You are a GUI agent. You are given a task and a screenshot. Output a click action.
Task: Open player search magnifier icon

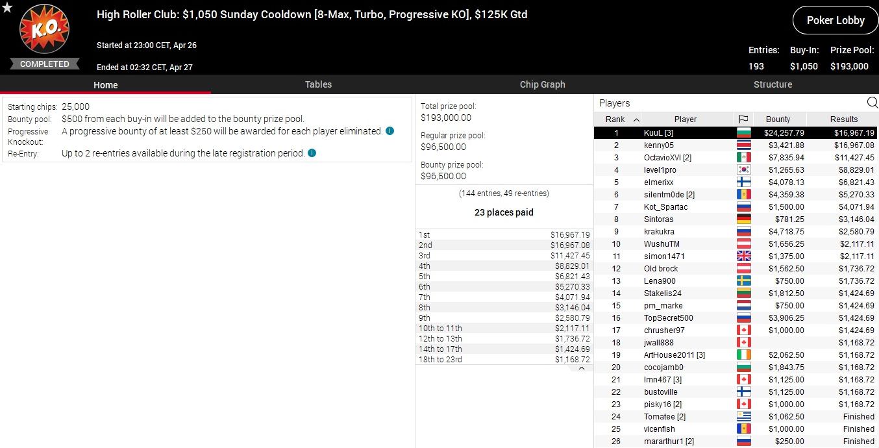click(x=872, y=103)
